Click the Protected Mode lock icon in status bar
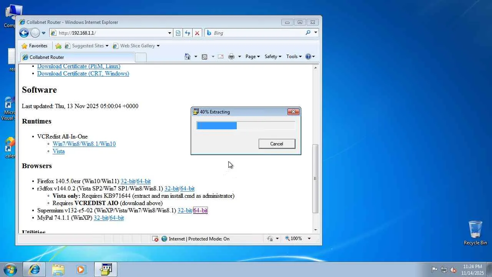The width and height of the screenshot is (492, 277). [270, 239]
